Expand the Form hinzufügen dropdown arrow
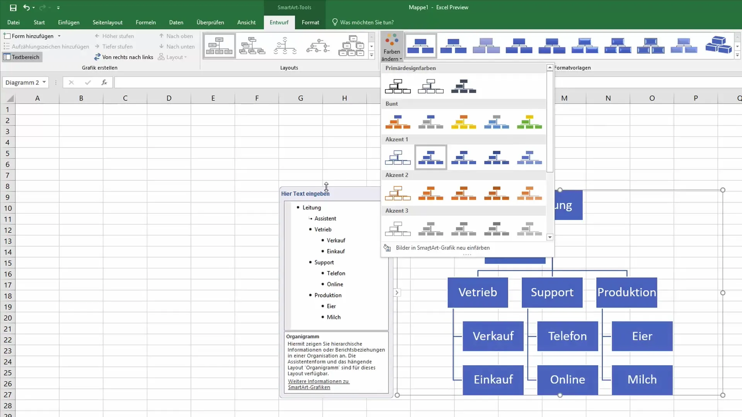 pyautogui.click(x=59, y=36)
